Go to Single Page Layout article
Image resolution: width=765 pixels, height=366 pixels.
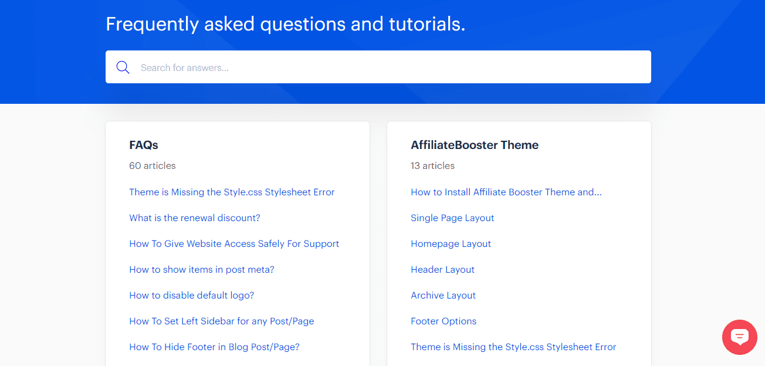point(452,218)
